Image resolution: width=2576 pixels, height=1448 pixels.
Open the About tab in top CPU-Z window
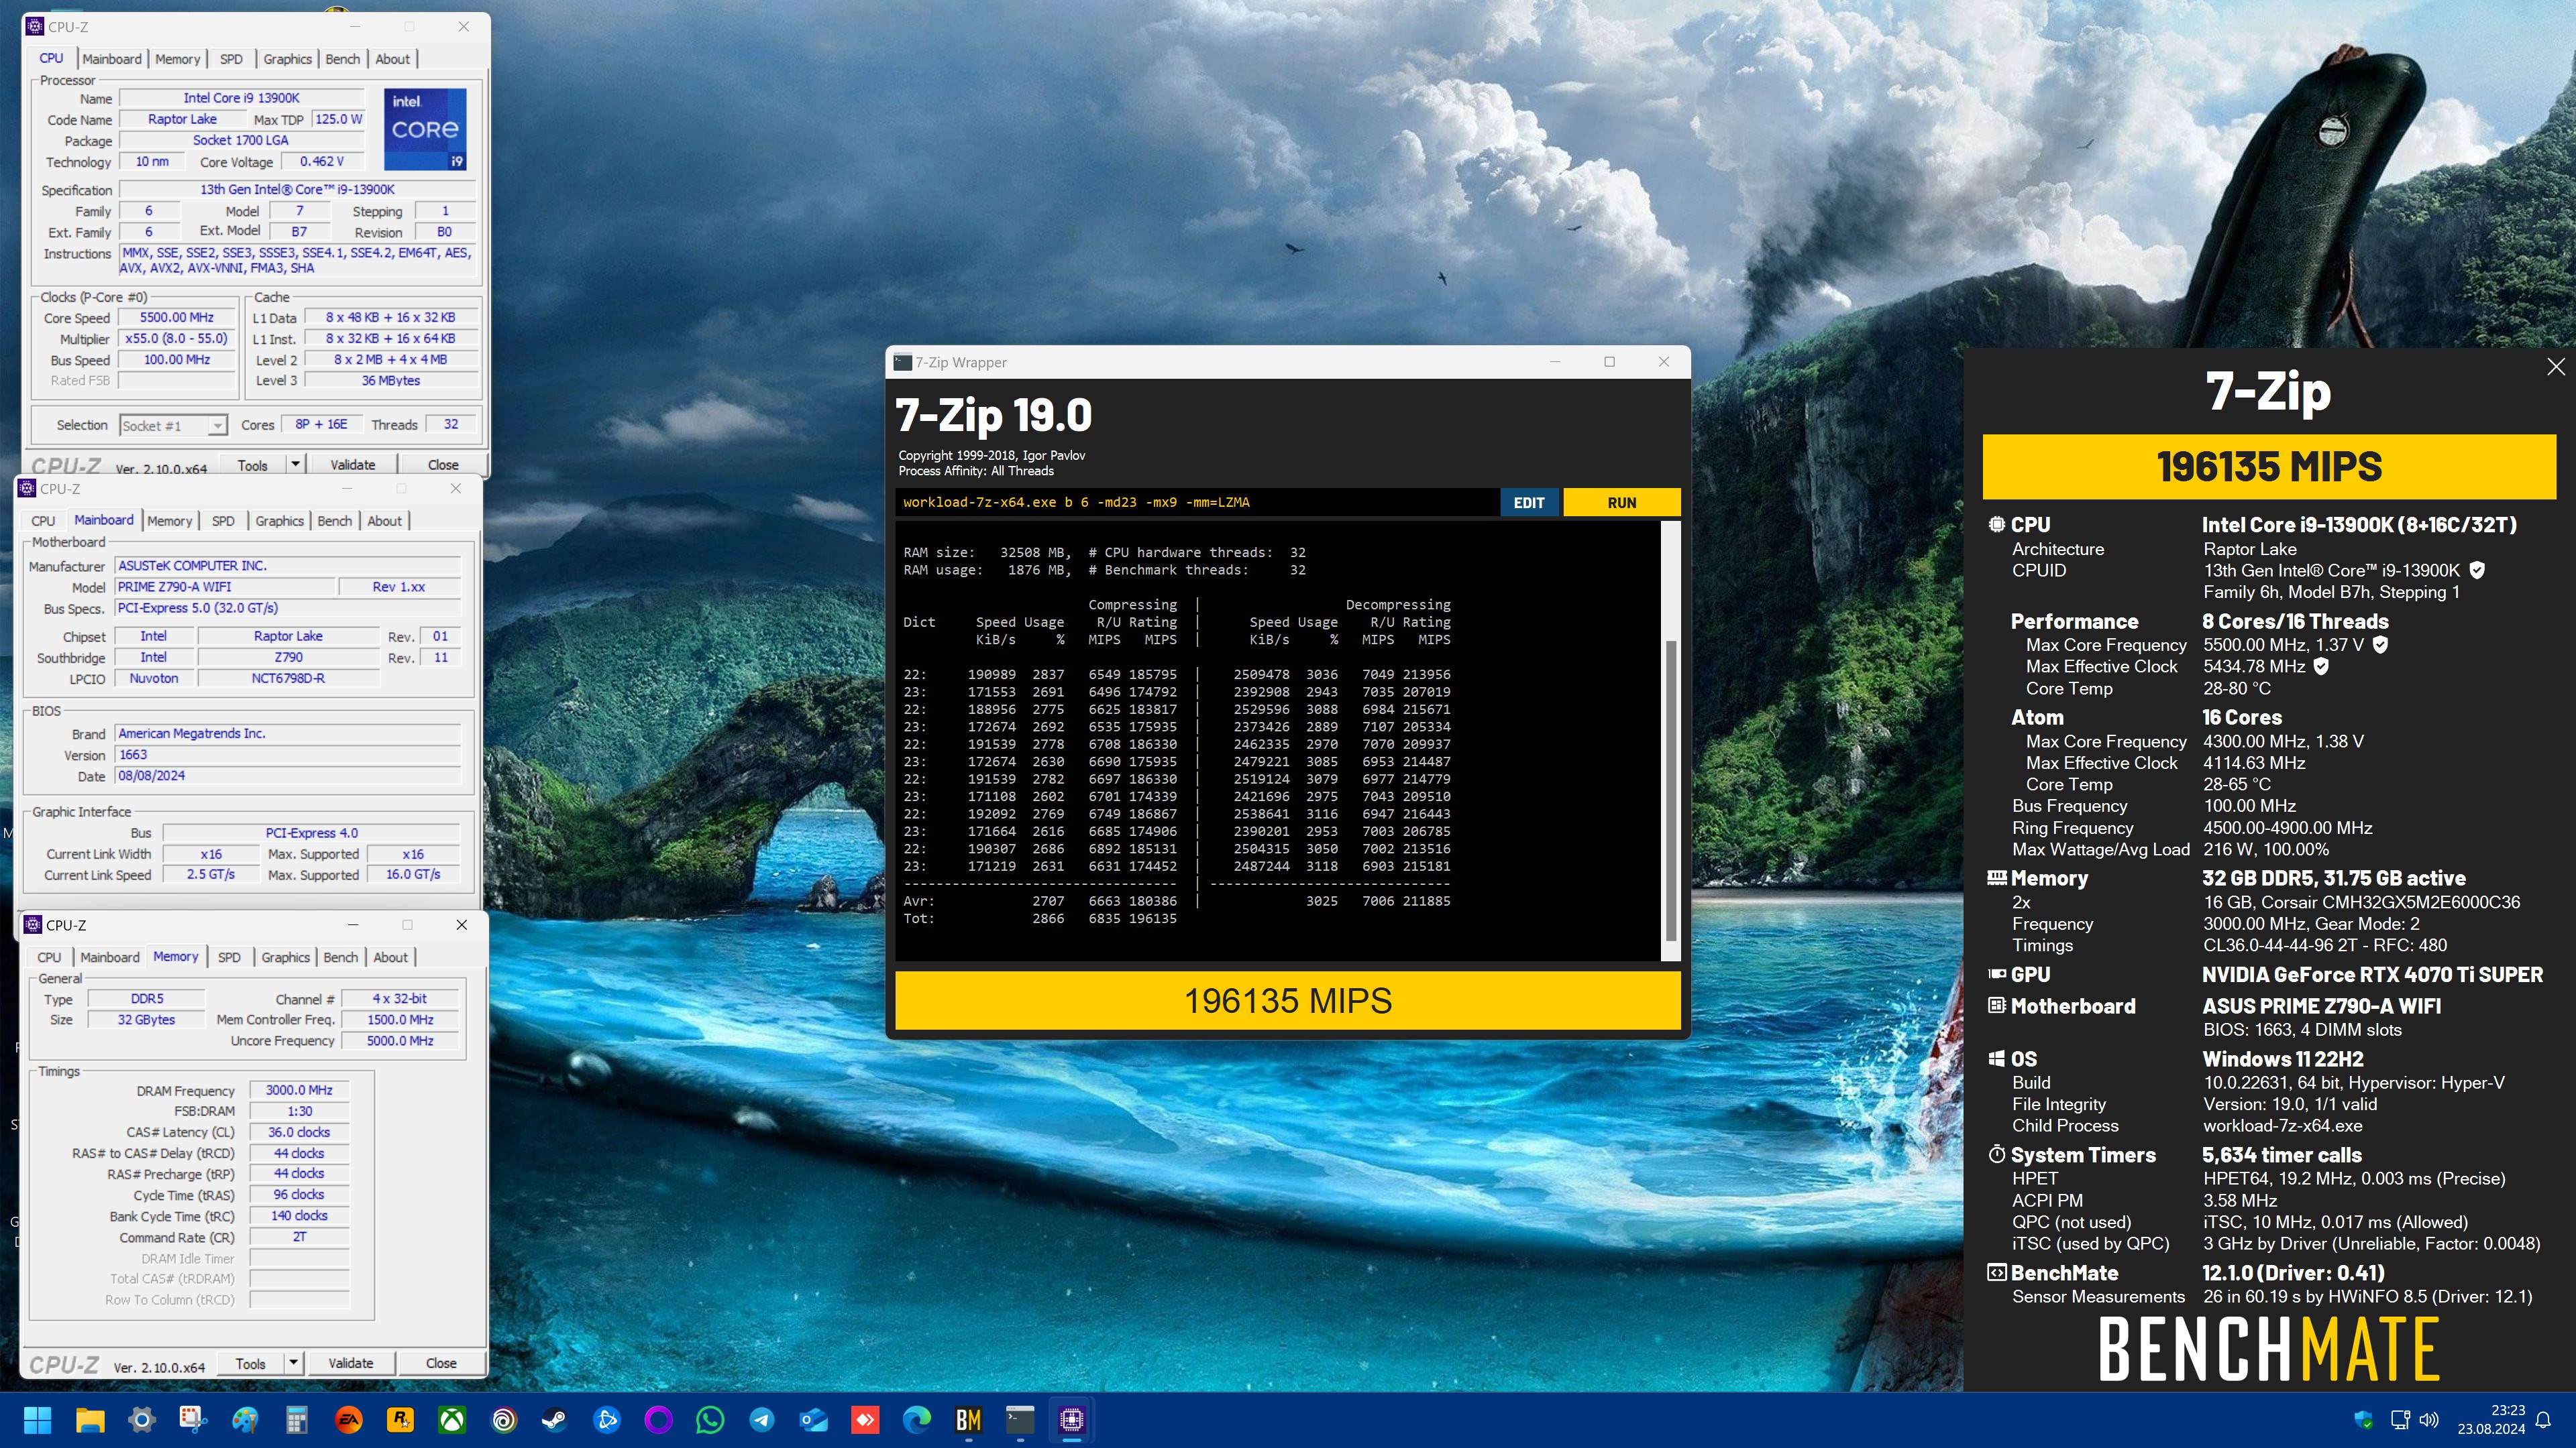[392, 59]
